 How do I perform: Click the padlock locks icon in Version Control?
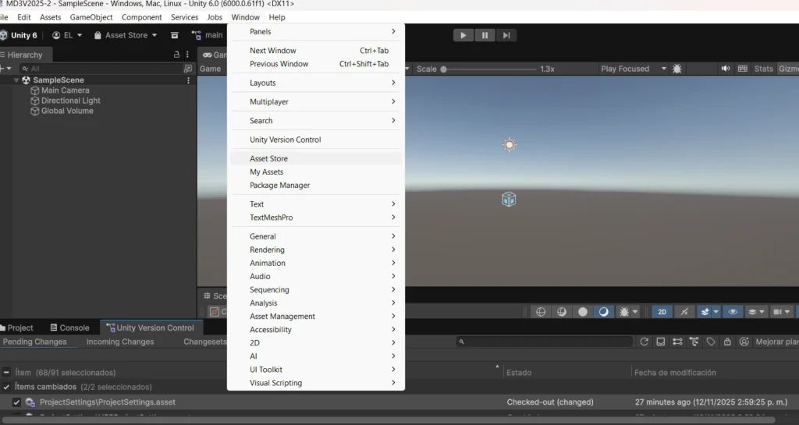coord(727,342)
